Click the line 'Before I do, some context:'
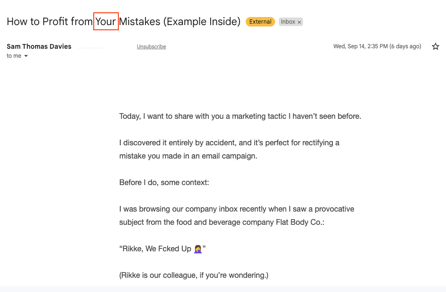The image size is (446, 292). (x=164, y=183)
